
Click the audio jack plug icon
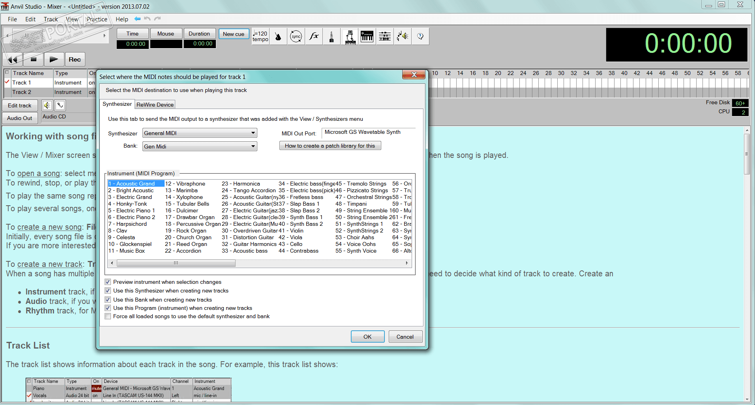(x=332, y=36)
